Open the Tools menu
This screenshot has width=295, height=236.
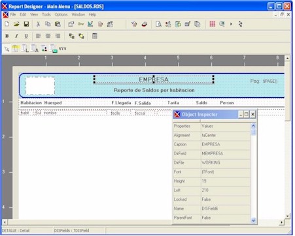click(46, 14)
